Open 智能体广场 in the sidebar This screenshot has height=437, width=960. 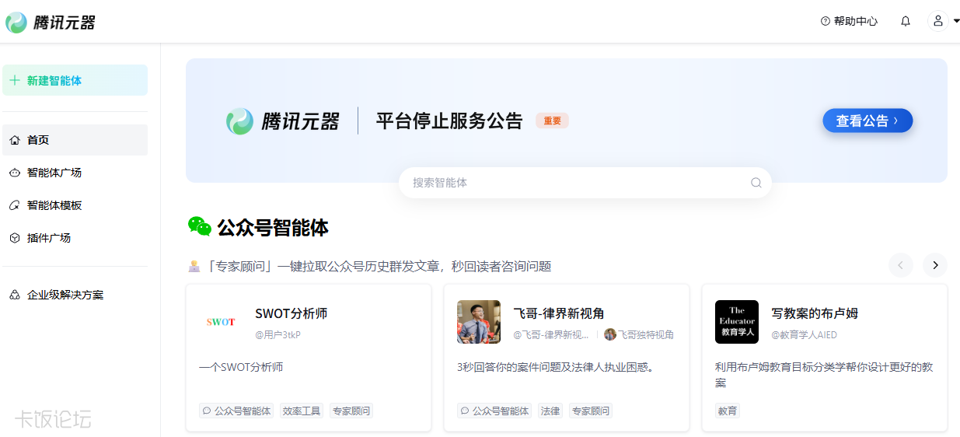pos(75,173)
